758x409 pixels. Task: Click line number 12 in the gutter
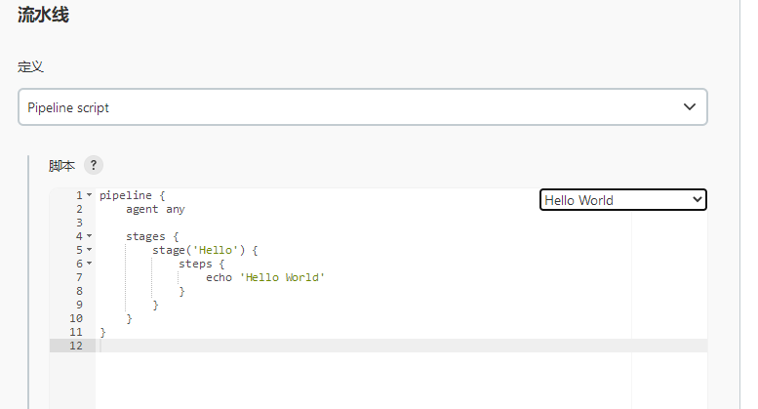pos(76,346)
